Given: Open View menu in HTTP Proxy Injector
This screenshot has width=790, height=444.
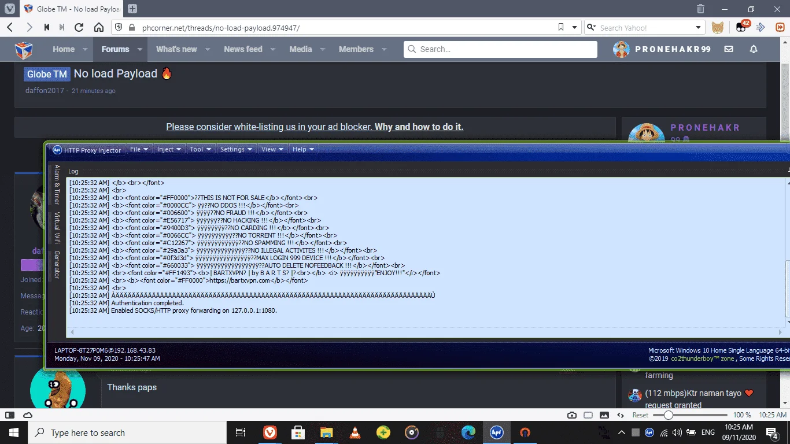Looking at the screenshot, I should pyautogui.click(x=272, y=149).
